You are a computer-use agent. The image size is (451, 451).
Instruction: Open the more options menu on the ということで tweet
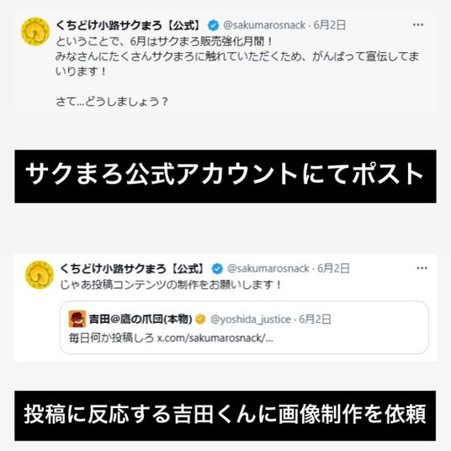pyautogui.click(x=418, y=24)
